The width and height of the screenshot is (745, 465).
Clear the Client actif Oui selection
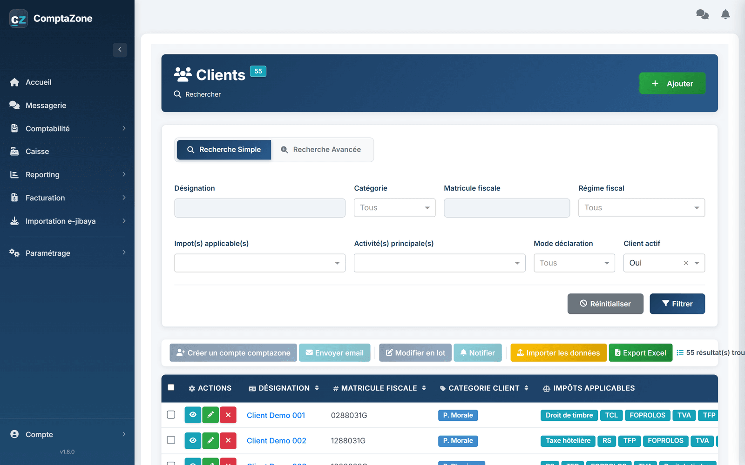[686, 263]
